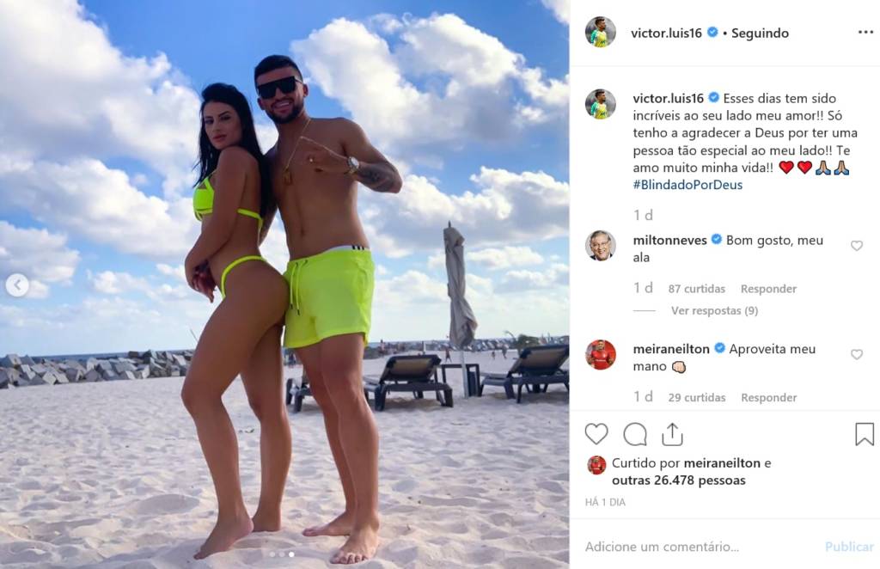The image size is (880, 569).
Task: Expand Ver respostas (9) replies
Action: click(714, 310)
